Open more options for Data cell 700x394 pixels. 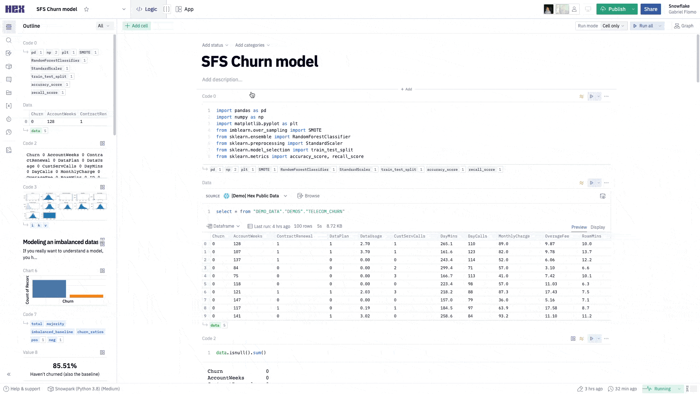(x=606, y=183)
